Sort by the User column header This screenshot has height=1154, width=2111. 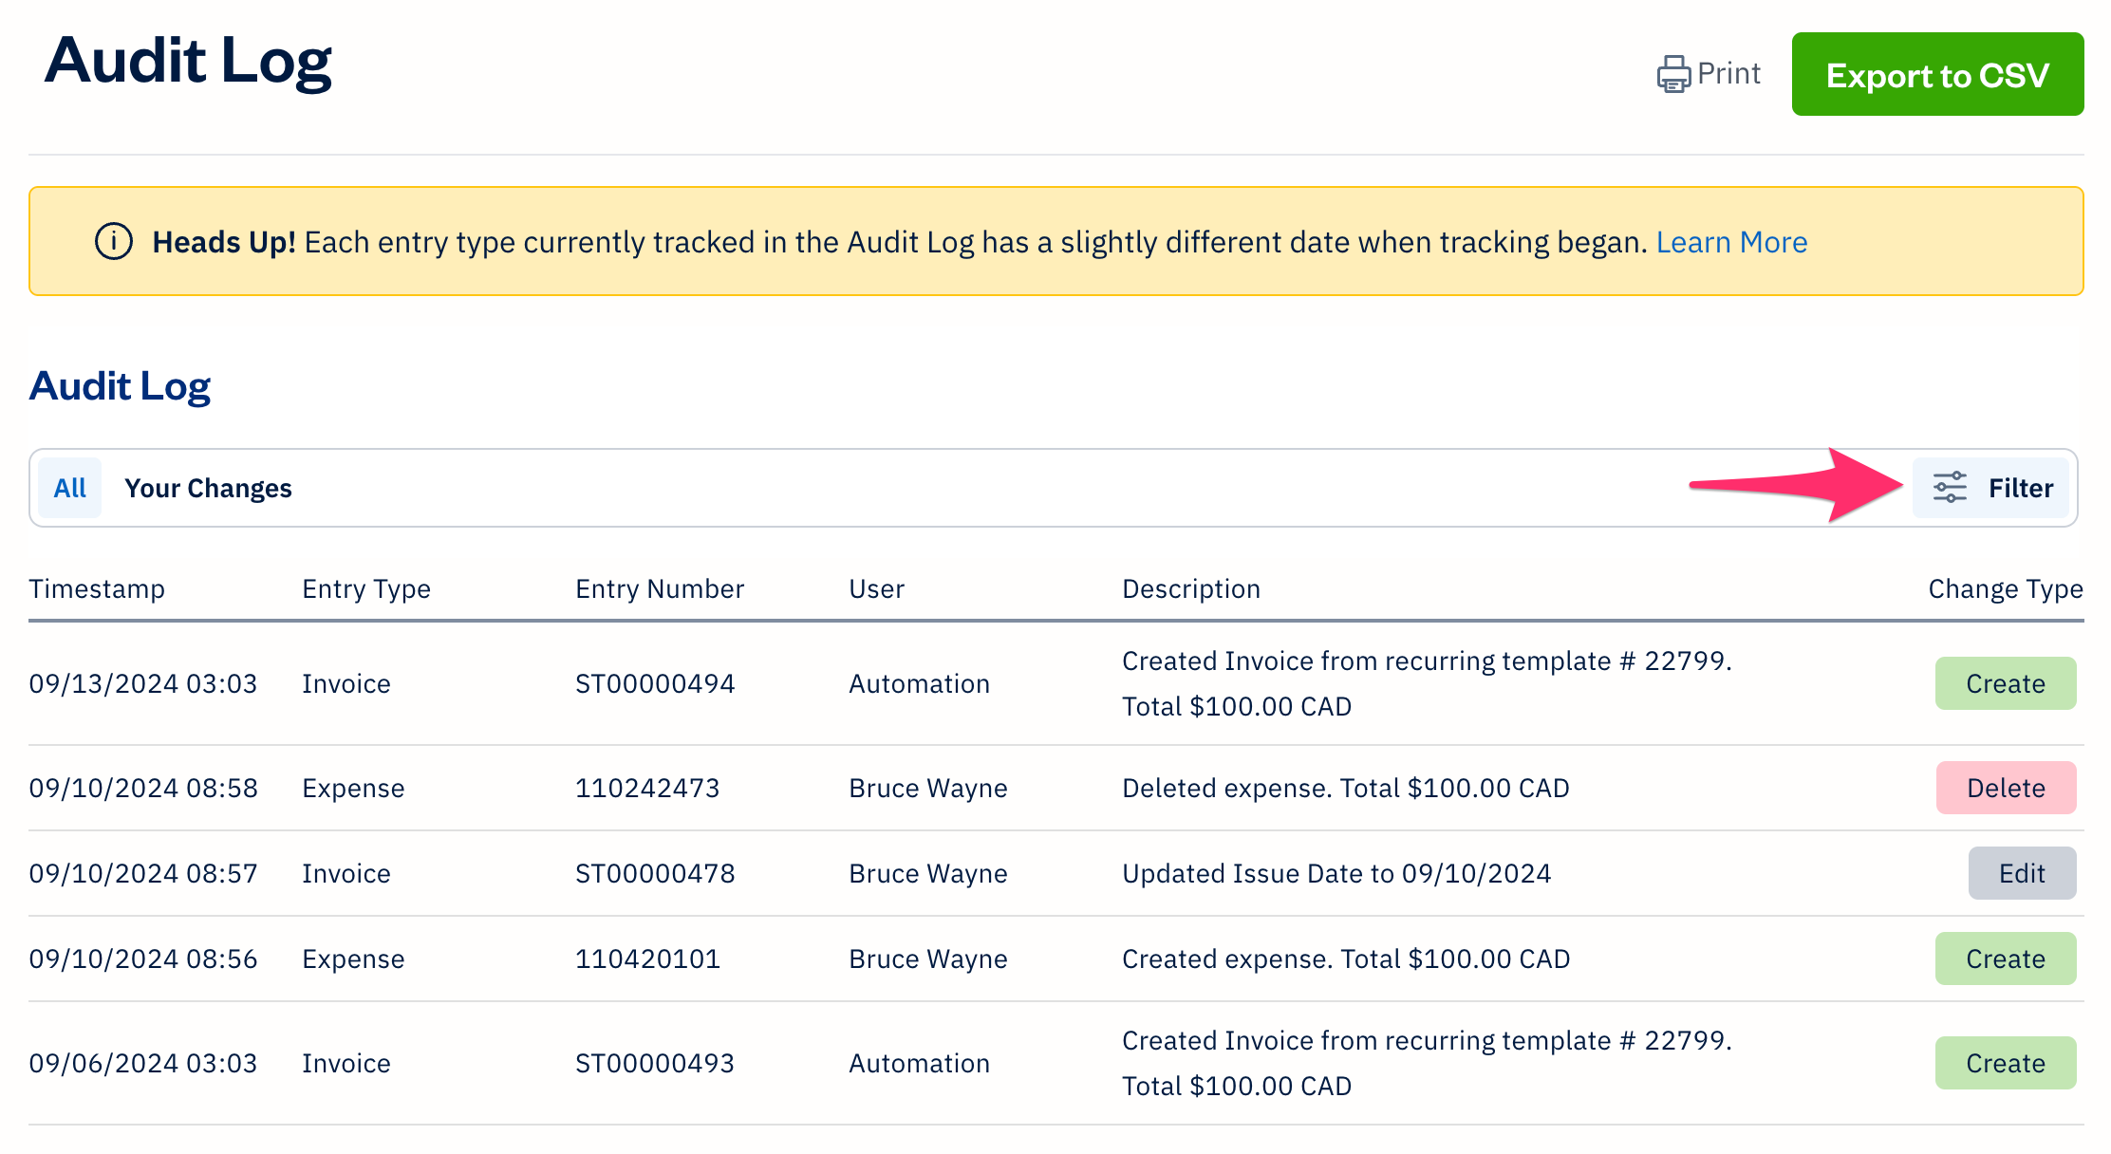pyautogui.click(x=876, y=588)
